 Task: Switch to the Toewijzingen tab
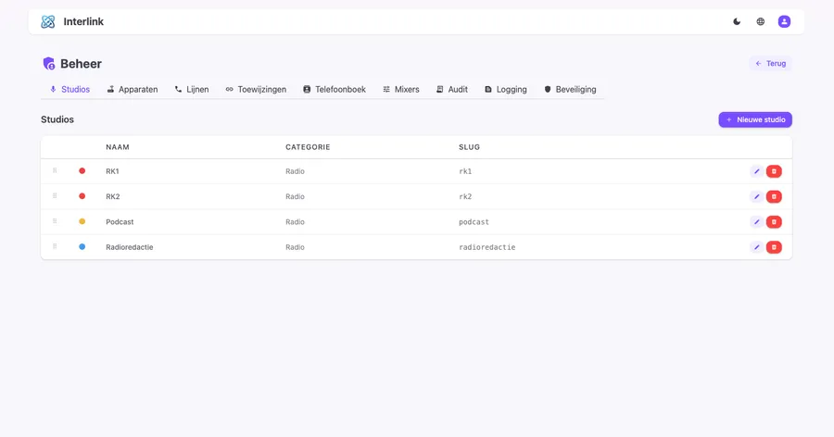(256, 89)
